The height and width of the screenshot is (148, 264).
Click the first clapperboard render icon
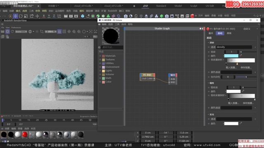pos(66,16)
